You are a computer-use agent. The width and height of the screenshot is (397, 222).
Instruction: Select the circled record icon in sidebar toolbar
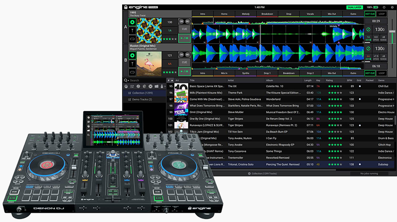click(151, 87)
